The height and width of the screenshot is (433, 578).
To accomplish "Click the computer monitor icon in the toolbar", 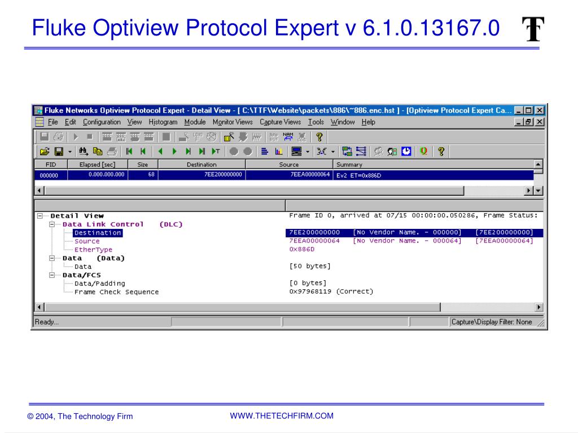I will point(296,151).
